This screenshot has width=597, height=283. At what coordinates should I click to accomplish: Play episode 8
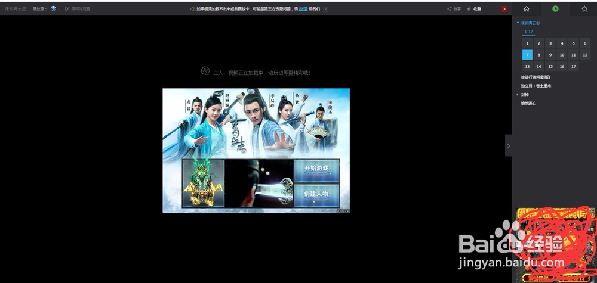point(538,55)
